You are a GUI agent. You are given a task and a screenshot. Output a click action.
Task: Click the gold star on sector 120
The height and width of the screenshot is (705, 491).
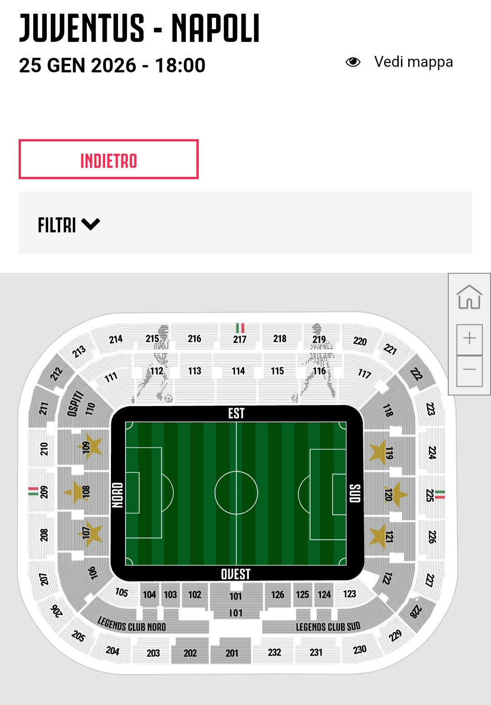pos(397,494)
